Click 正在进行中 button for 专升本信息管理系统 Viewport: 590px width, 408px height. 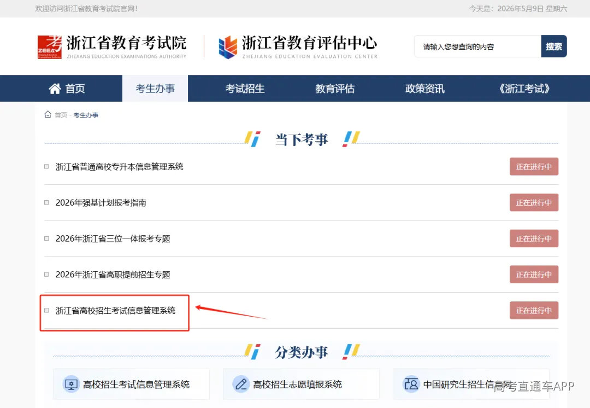pyautogui.click(x=534, y=166)
